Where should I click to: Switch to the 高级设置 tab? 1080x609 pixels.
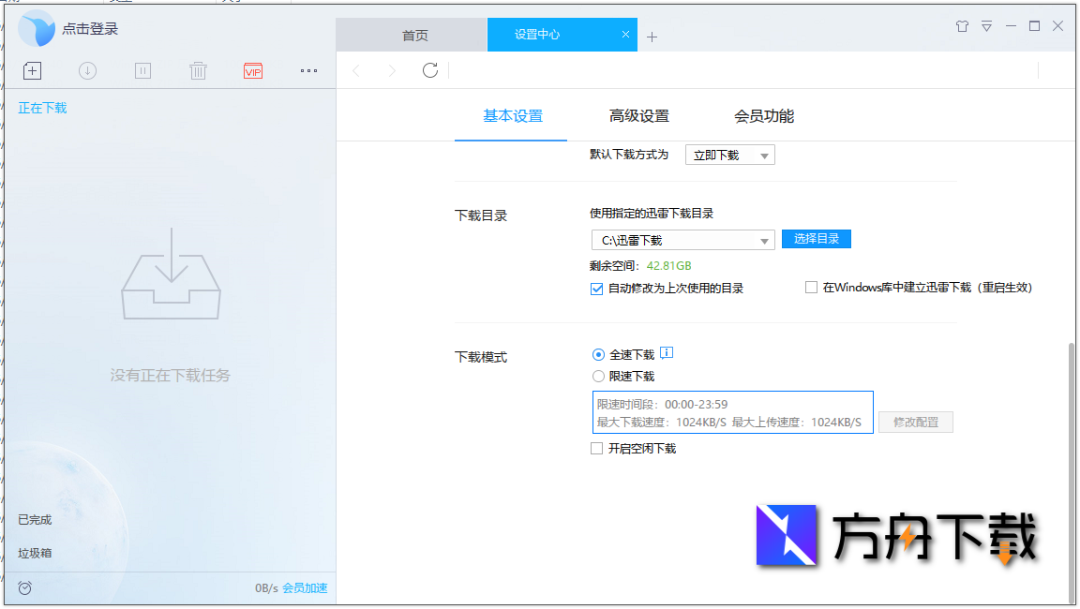638,115
